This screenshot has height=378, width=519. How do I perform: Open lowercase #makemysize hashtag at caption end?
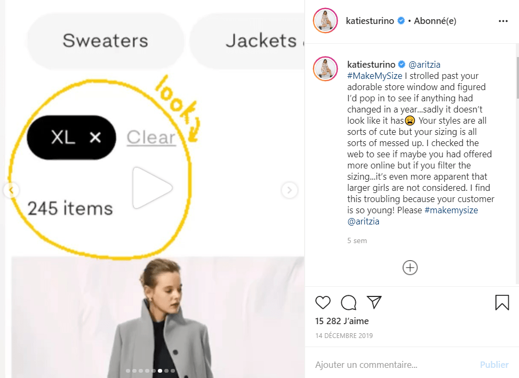click(x=451, y=210)
